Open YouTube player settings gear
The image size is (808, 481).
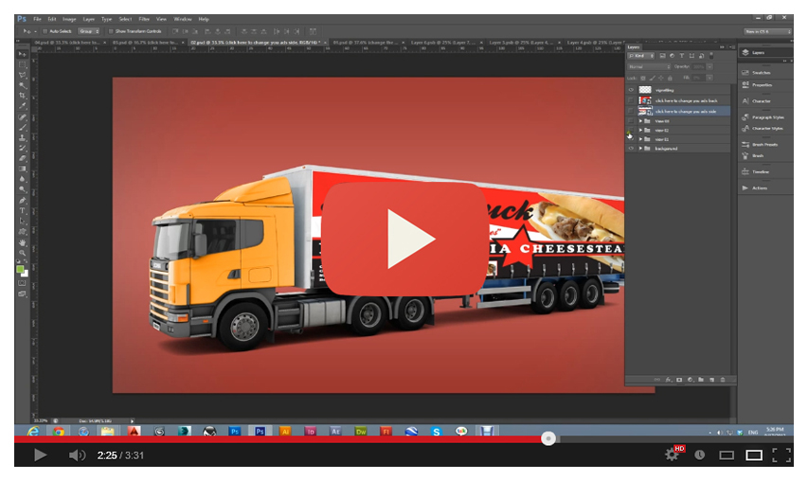(672, 455)
